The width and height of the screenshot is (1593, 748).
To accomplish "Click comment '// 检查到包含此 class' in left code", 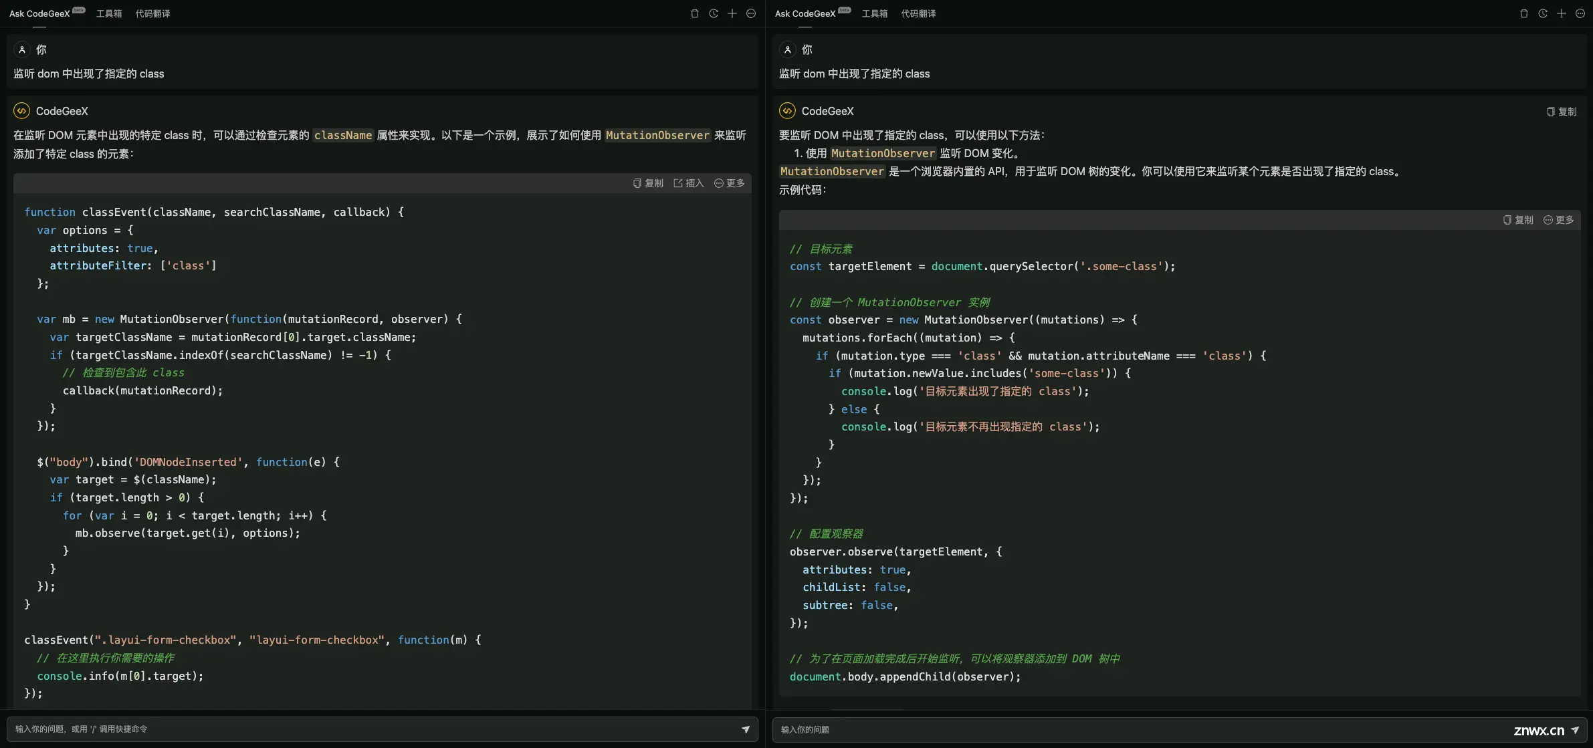I will point(124,372).
